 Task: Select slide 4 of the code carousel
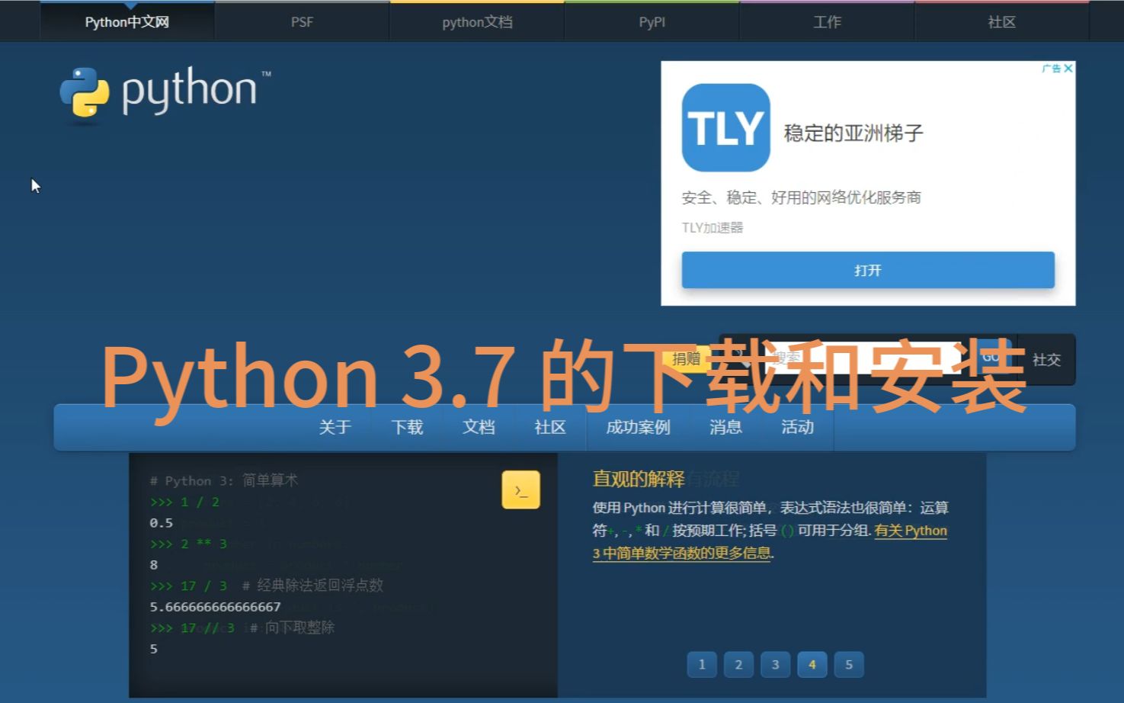click(812, 664)
